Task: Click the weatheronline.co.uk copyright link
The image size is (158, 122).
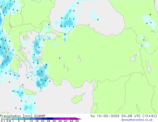Action: (137, 120)
